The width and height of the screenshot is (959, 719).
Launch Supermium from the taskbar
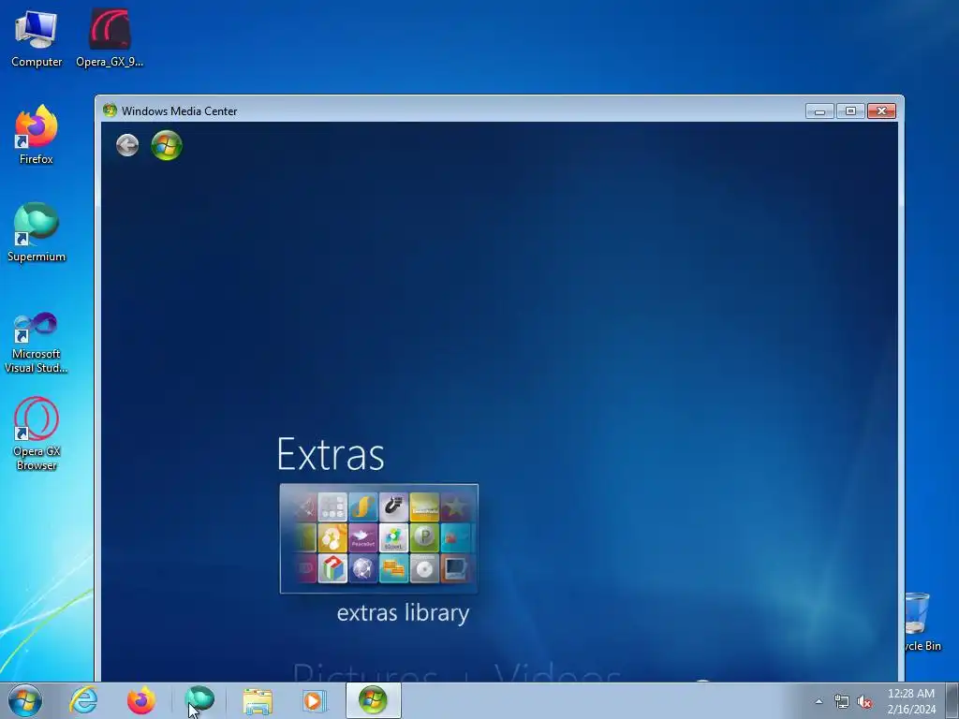pos(199,700)
